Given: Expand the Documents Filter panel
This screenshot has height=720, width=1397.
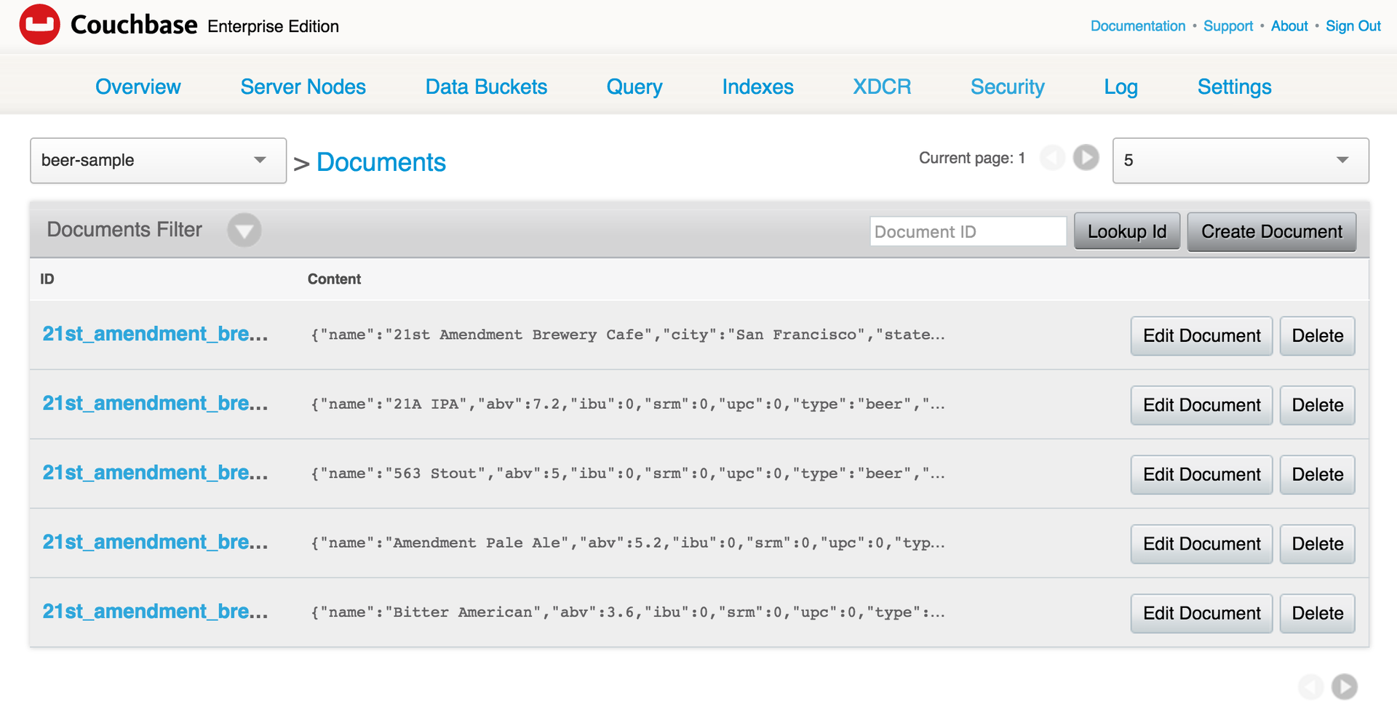Looking at the screenshot, I should 244,231.
